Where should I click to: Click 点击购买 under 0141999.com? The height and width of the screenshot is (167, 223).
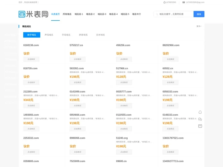pyautogui.click(x=77, y=105)
